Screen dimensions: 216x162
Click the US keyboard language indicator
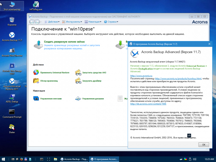(x=189, y=136)
